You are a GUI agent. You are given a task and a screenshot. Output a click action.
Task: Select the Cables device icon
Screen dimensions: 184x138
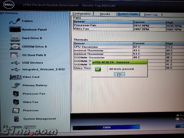[x=14, y=21]
